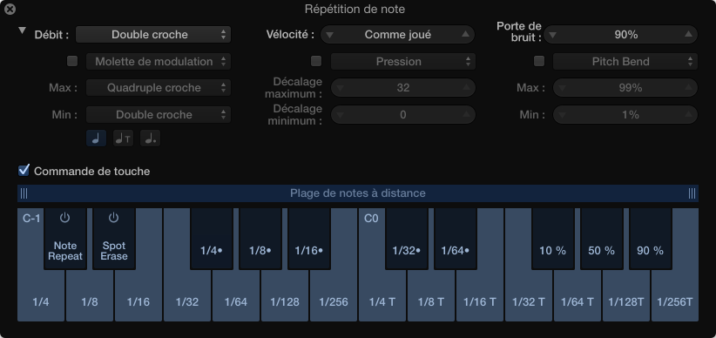
Task: Click the dotted 1/4 black key
Action: pos(212,239)
